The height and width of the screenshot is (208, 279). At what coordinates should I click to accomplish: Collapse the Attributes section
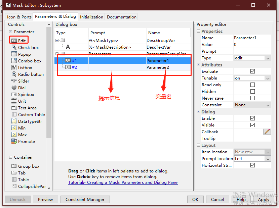click(198, 65)
